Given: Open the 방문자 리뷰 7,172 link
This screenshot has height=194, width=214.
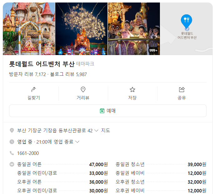Looking at the screenshot, I should [27, 74].
